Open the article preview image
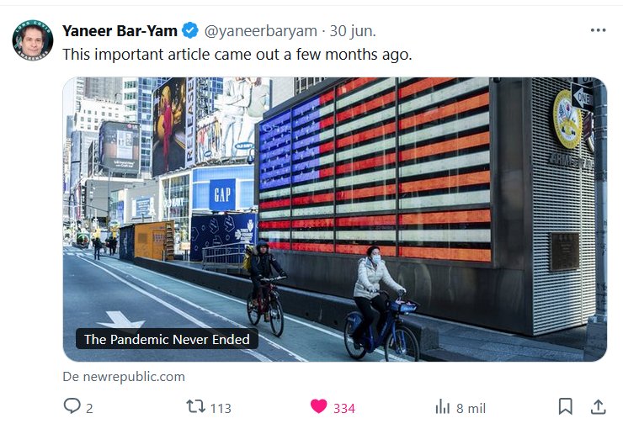 [x=335, y=219]
